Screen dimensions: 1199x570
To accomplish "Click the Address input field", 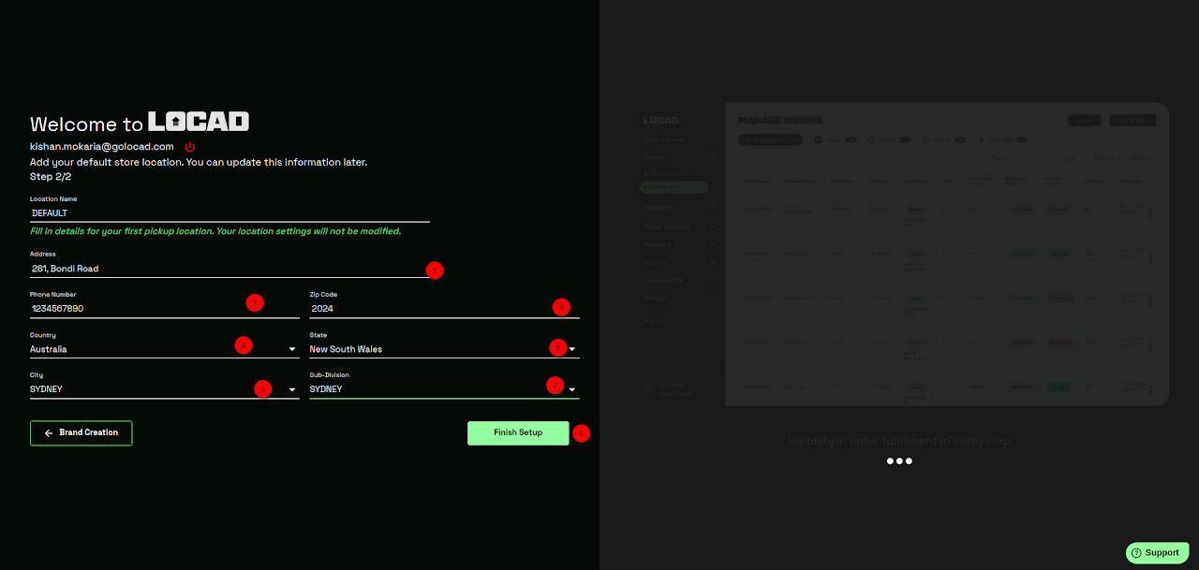I will point(229,269).
